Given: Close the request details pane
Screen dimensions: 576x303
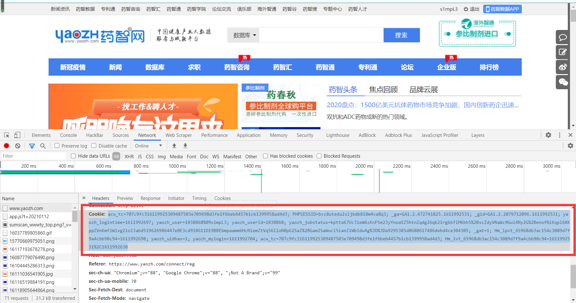Looking at the screenshot, I should pos(84,198).
